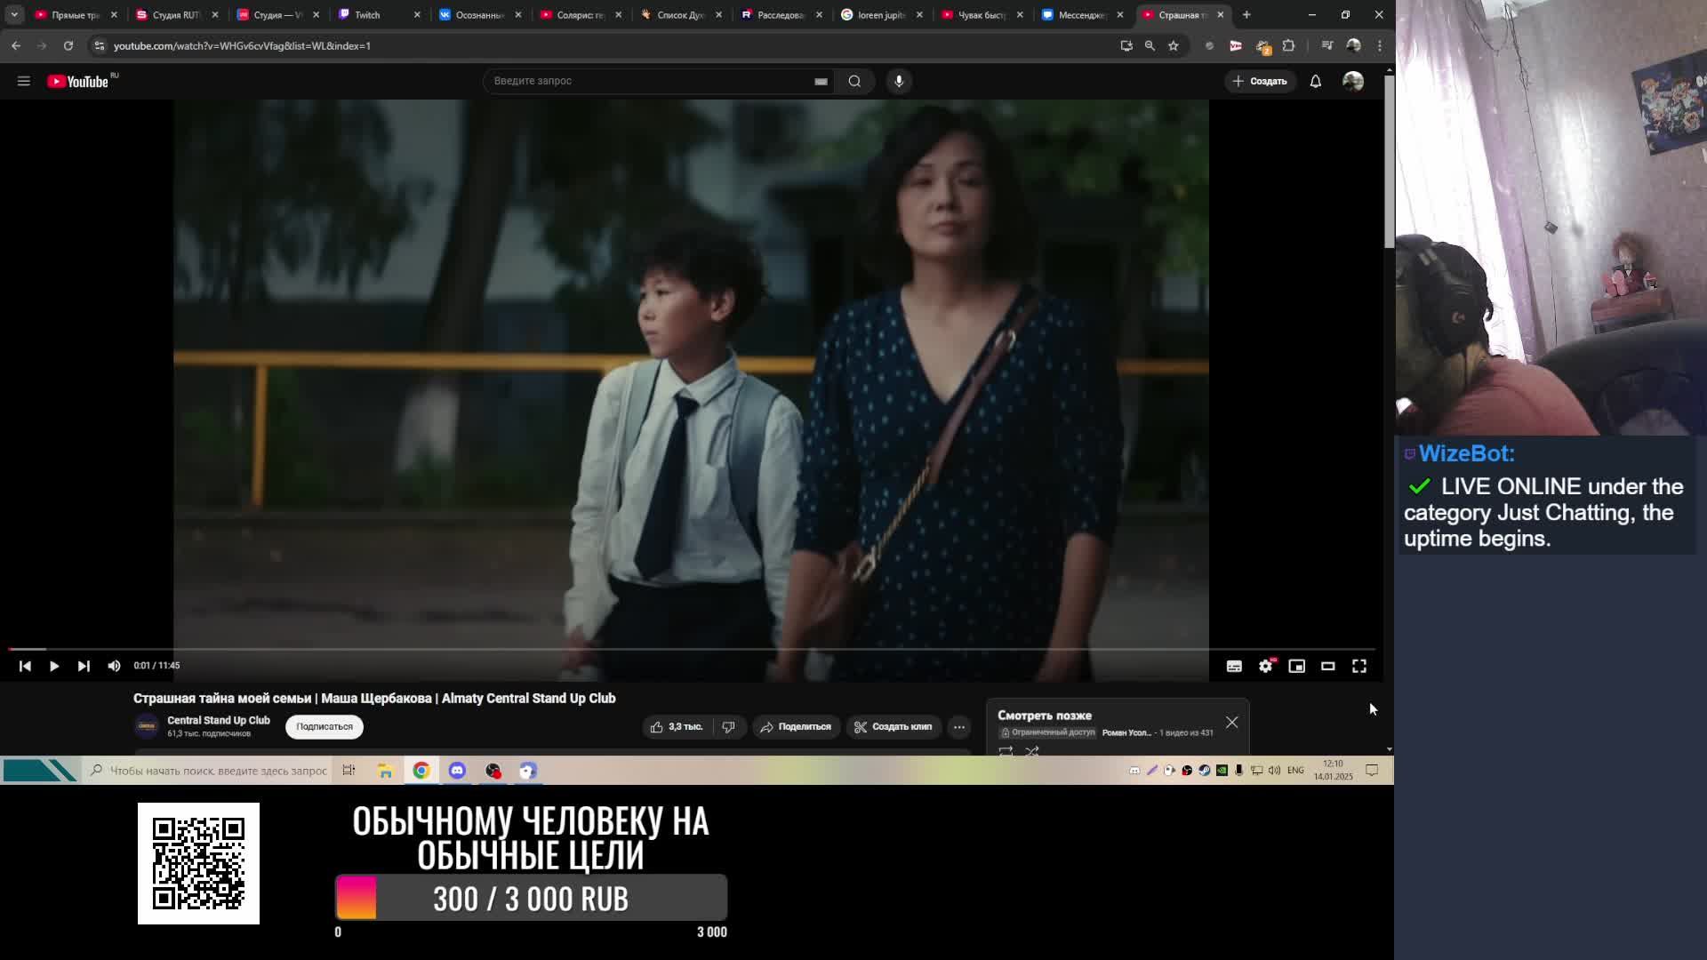Image resolution: width=1707 pixels, height=960 pixels.
Task: Open Discord from the Windows taskbar
Action: pos(457,771)
